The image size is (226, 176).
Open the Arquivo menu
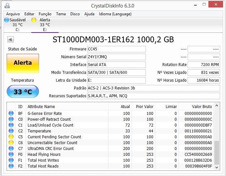tap(13, 14)
